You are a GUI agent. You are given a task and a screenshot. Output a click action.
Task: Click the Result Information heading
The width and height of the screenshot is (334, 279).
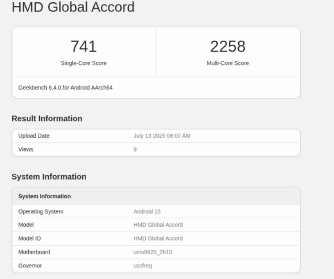click(x=47, y=118)
